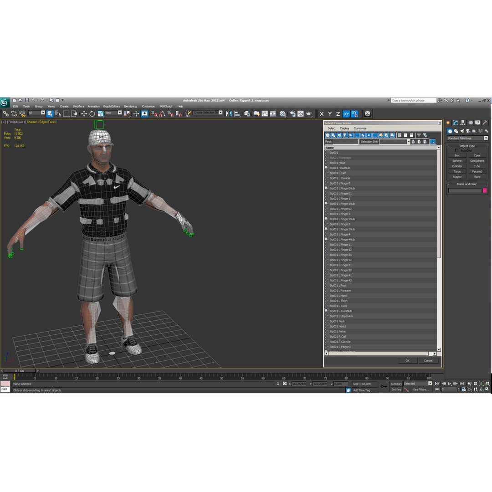
Task: Activate the Select and Rotate tool
Action: (92, 113)
